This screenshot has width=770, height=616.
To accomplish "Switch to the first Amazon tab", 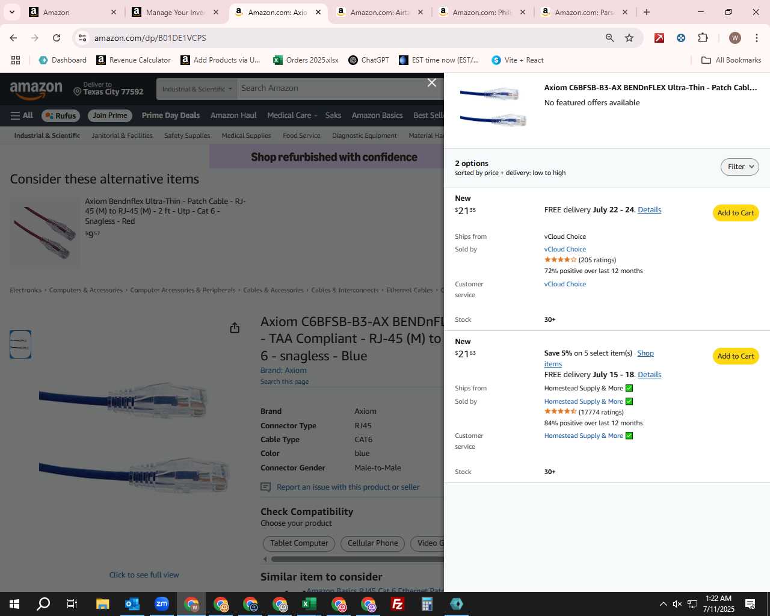I will (x=73, y=12).
